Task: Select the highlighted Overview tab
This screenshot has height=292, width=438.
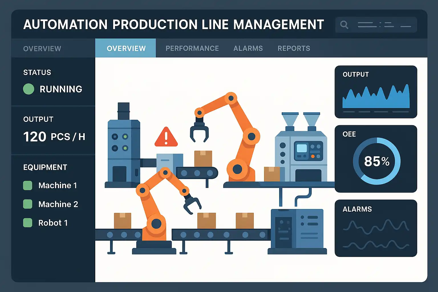Action: click(126, 48)
